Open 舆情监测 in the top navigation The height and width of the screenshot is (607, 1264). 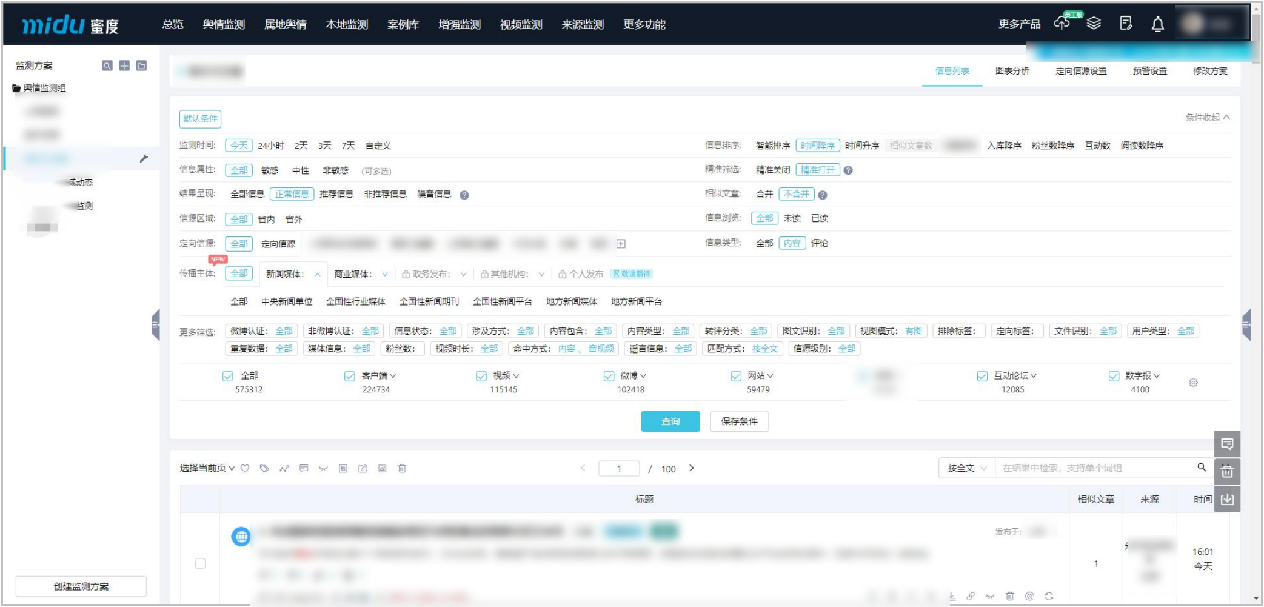(x=224, y=24)
